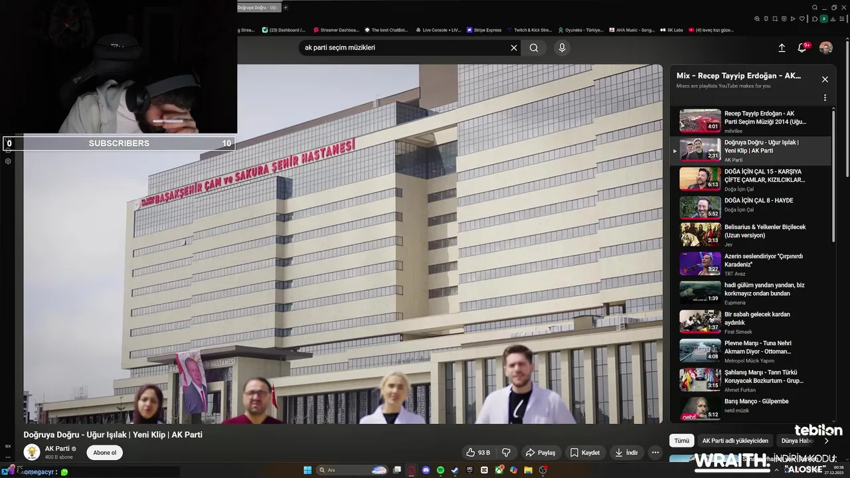Open The best ChatBot bookmark
The width and height of the screenshot is (850, 478).
coord(386,30)
